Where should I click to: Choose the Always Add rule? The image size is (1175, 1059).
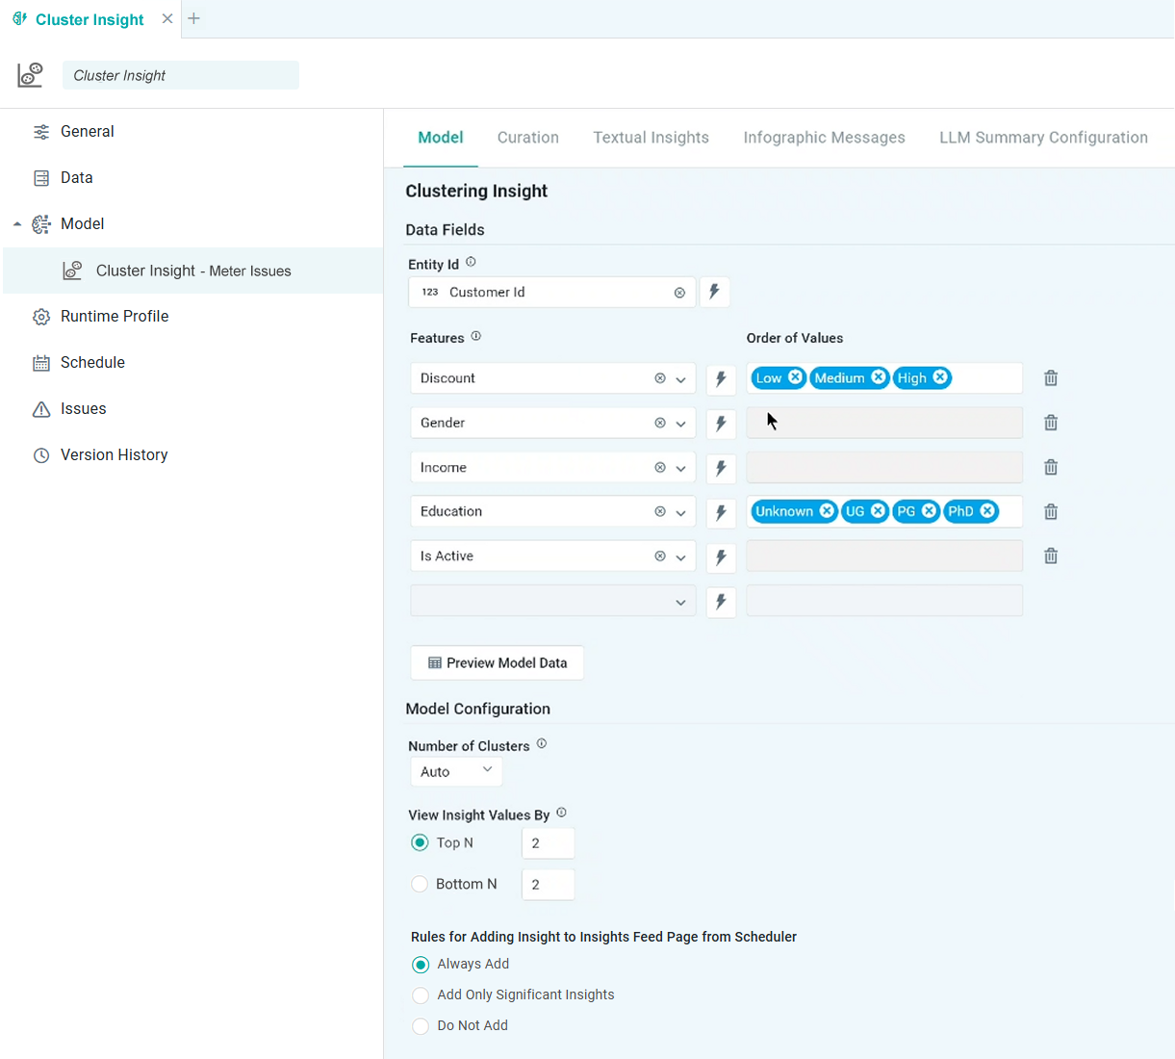click(x=421, y=965)
